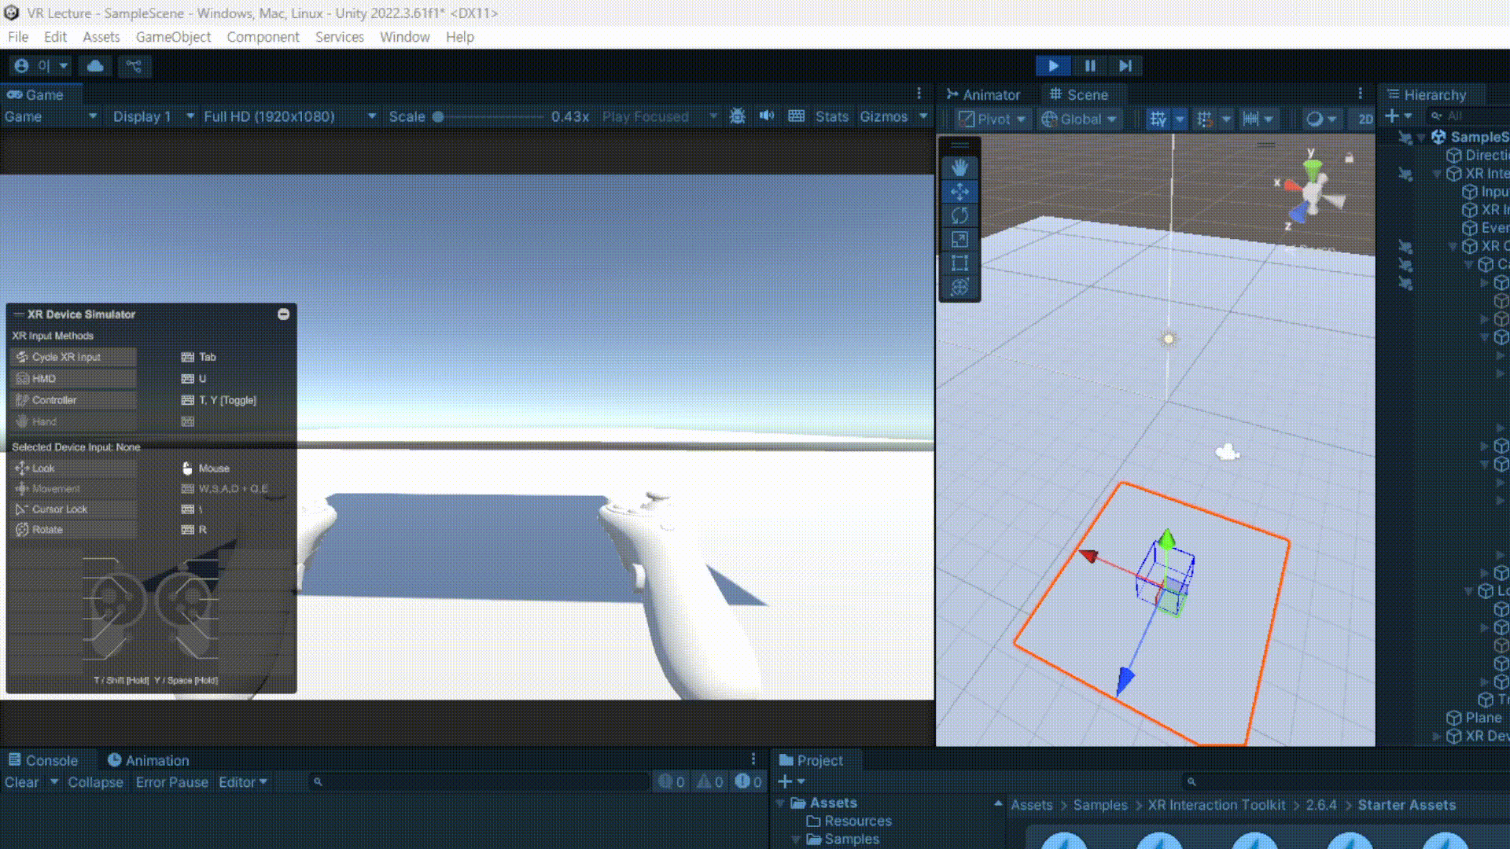This screenshot has height=849, width=1510.
Task: Select the Move tool in Scene
Action: [959, 192]
